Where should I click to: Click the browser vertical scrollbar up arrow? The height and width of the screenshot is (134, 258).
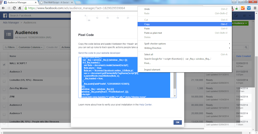pyautogui.click(x=256, y=13)
